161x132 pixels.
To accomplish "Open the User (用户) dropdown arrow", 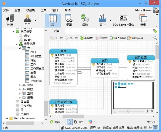I will [36, 21].
